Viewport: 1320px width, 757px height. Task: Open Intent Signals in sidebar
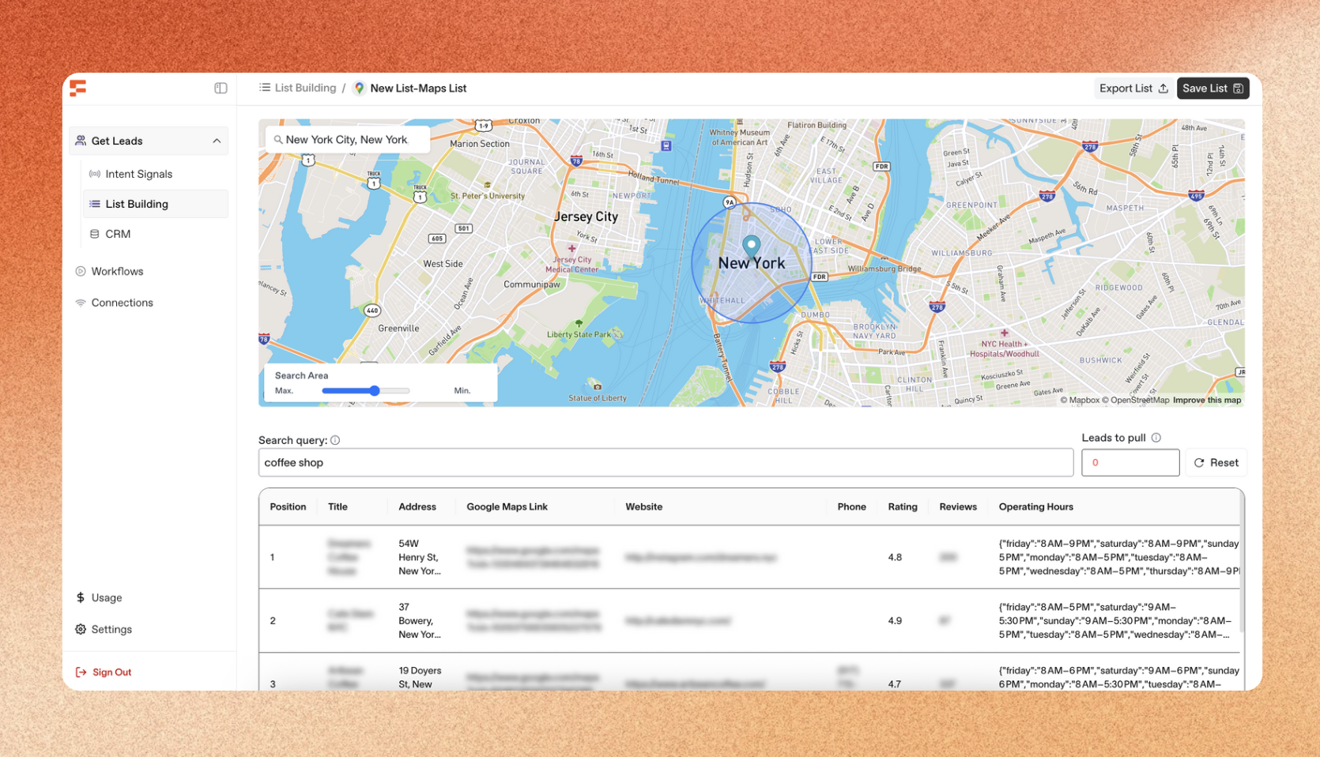pos(138,174)
